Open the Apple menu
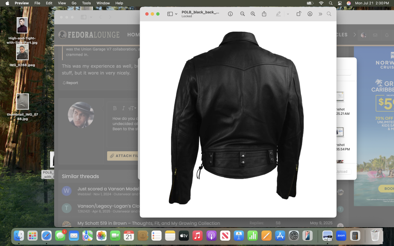 tap(7, 3)
